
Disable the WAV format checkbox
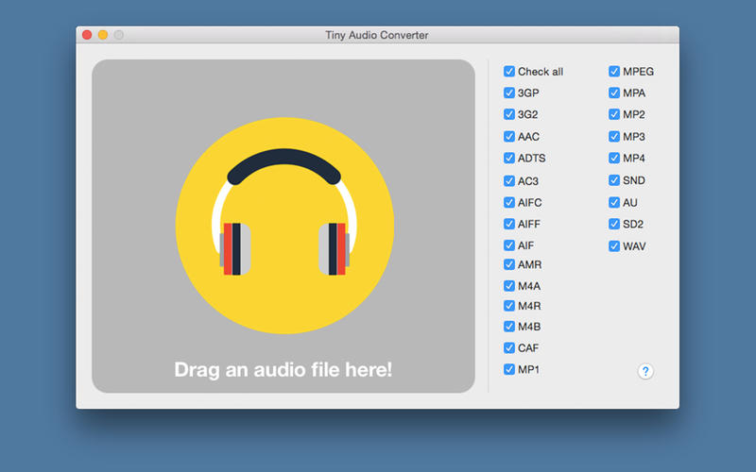[x=613, y=246]
